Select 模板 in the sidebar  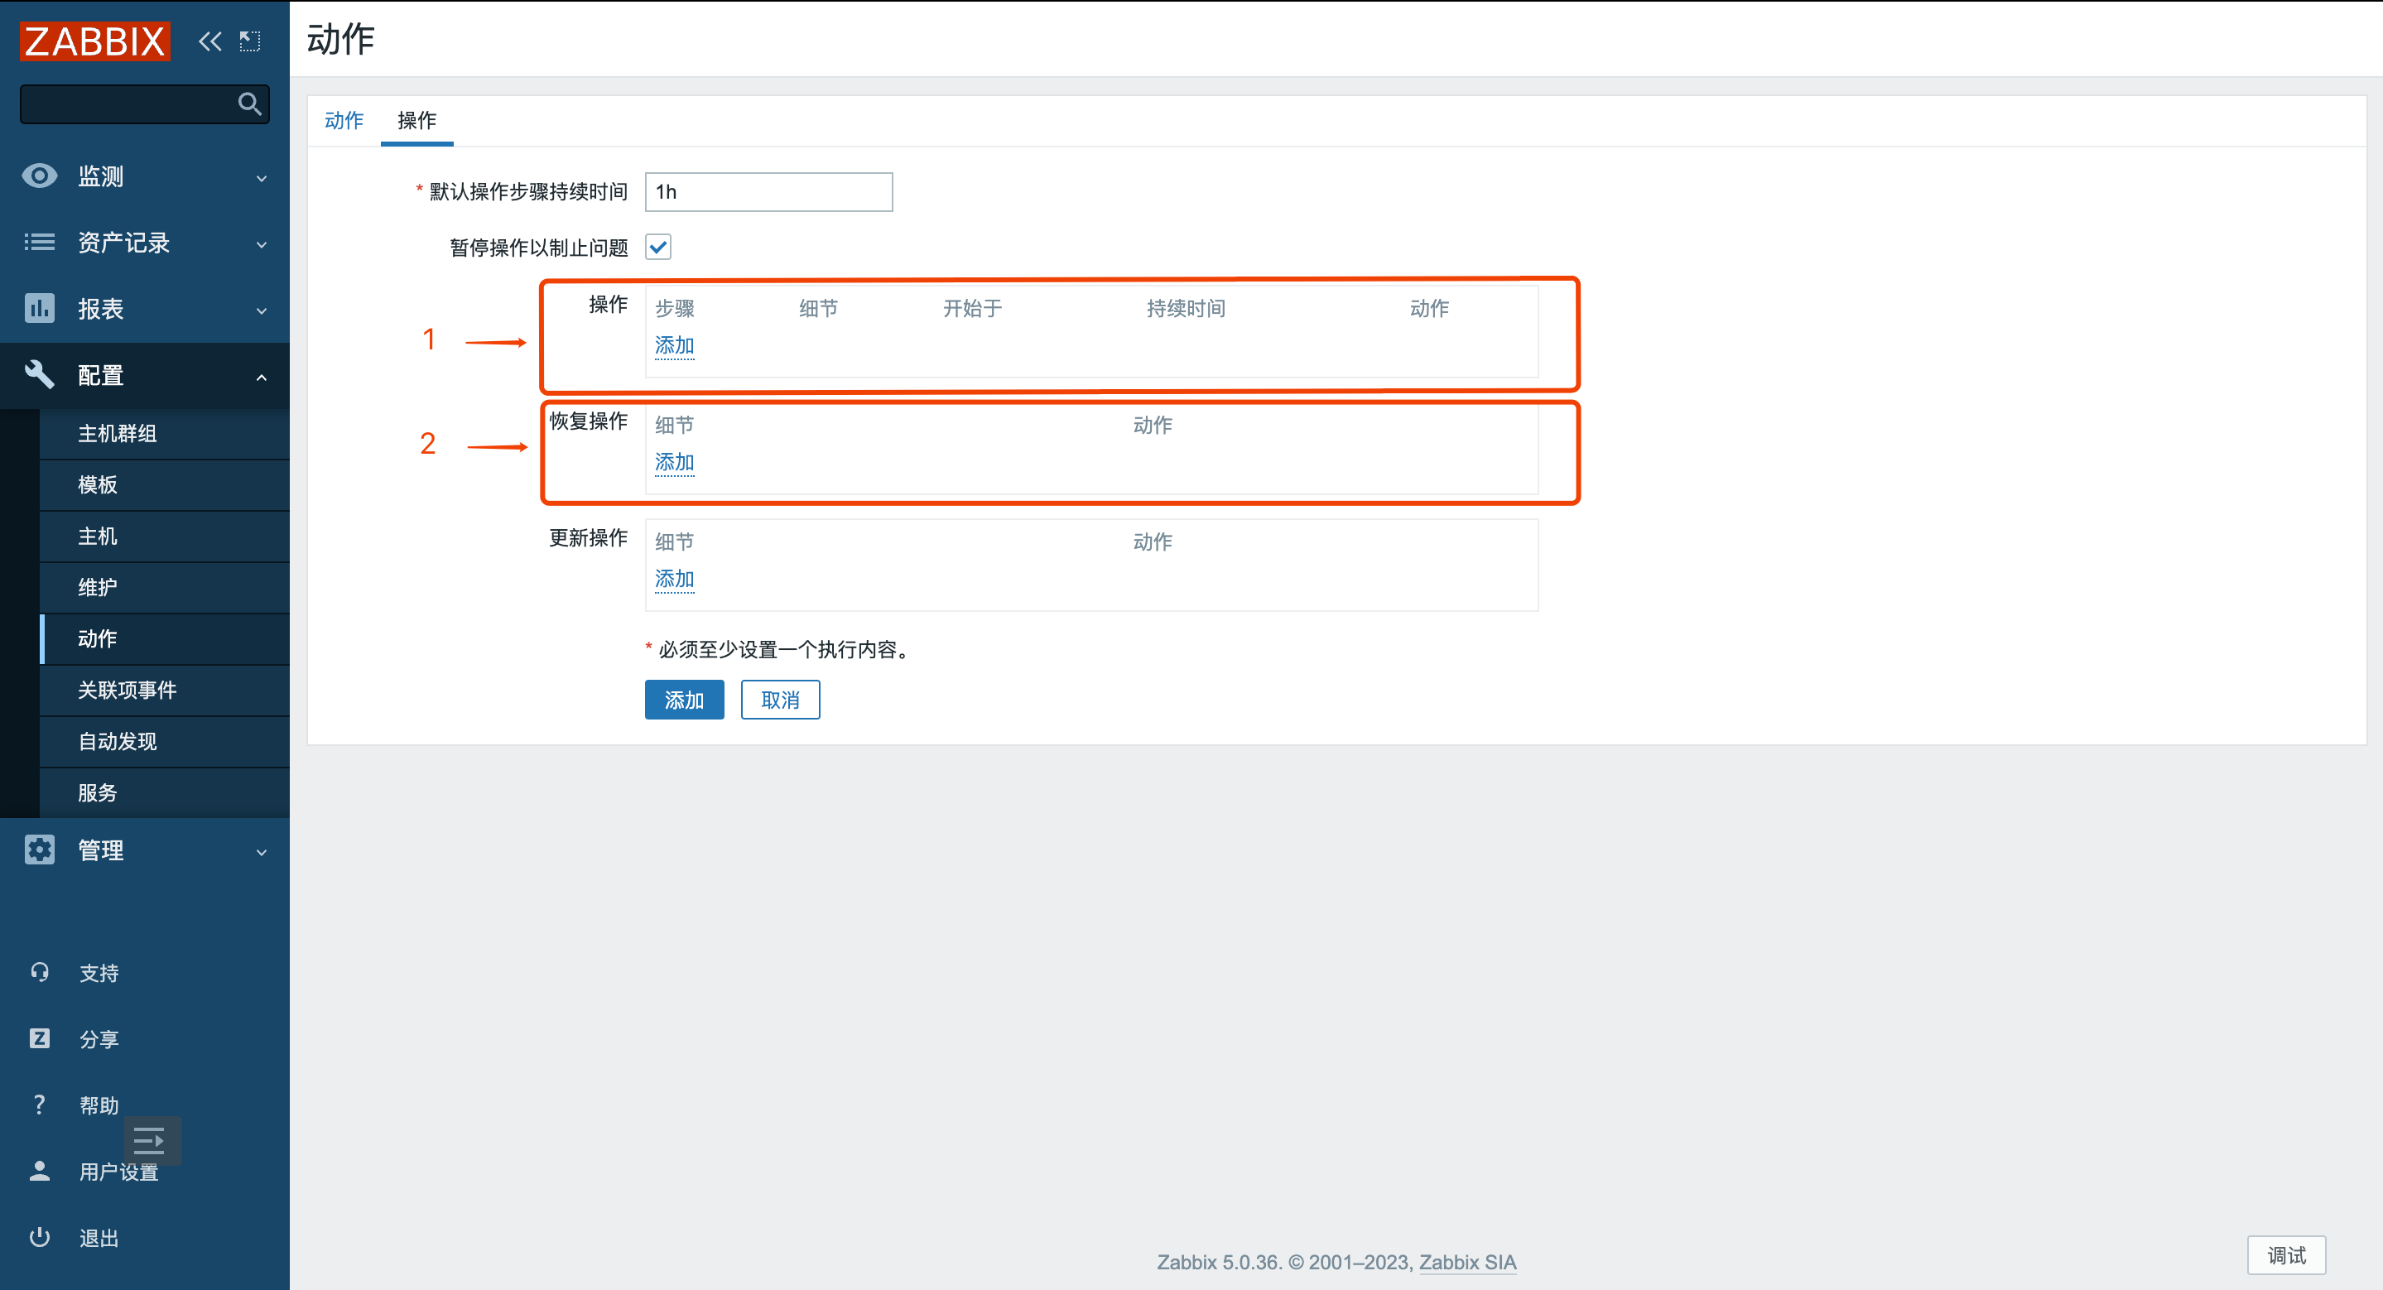tap(97, 484)
